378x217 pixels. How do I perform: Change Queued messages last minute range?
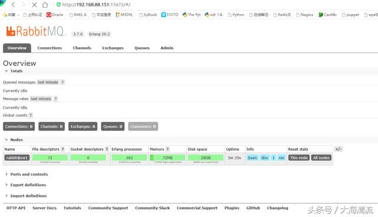coord(48,83)
